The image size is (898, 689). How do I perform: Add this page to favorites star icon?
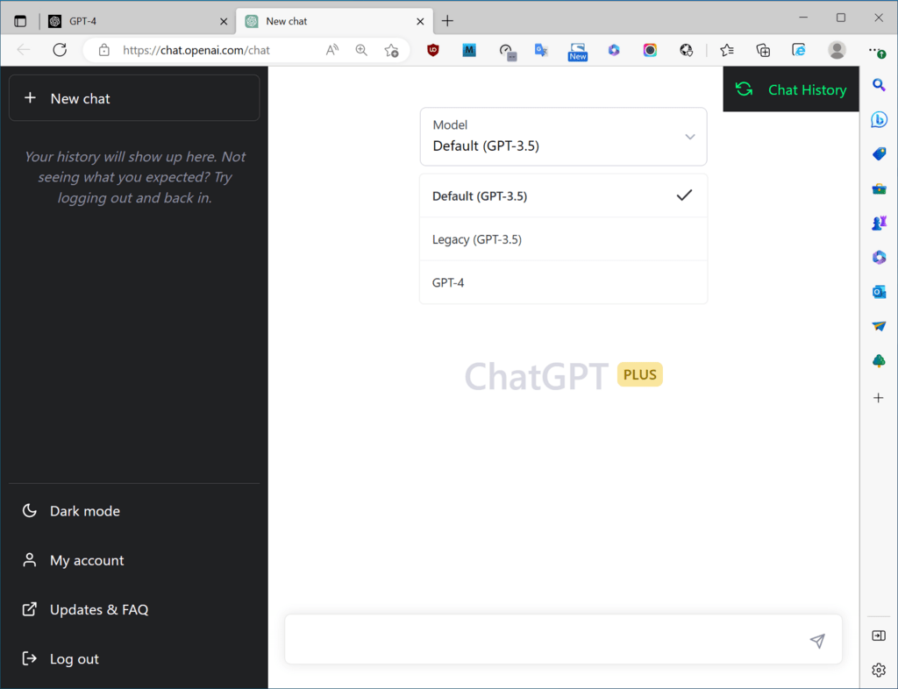[391, 50]
